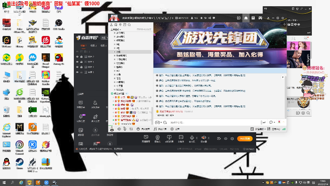
Task: Toggle visibility eye of third source row
Action: 77,62
